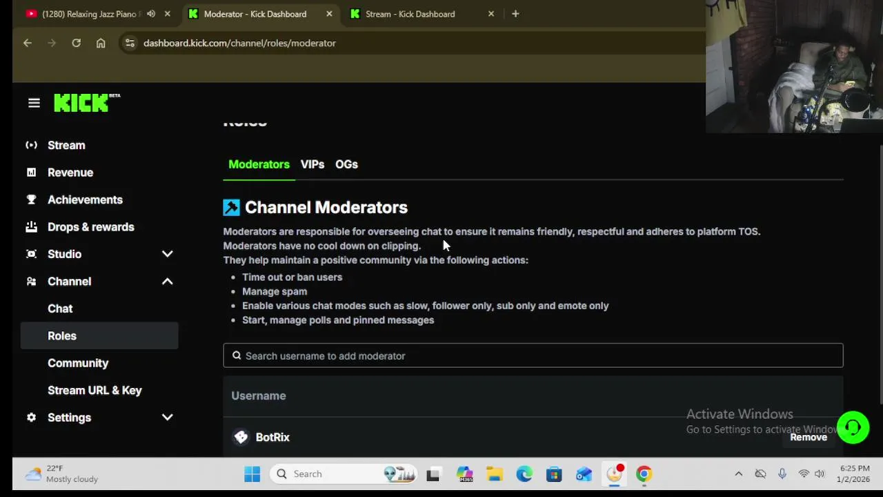Click the Achievements trophy icon
Image resolution: width=883 pixels, height=497 pixels.
point(31,199)
